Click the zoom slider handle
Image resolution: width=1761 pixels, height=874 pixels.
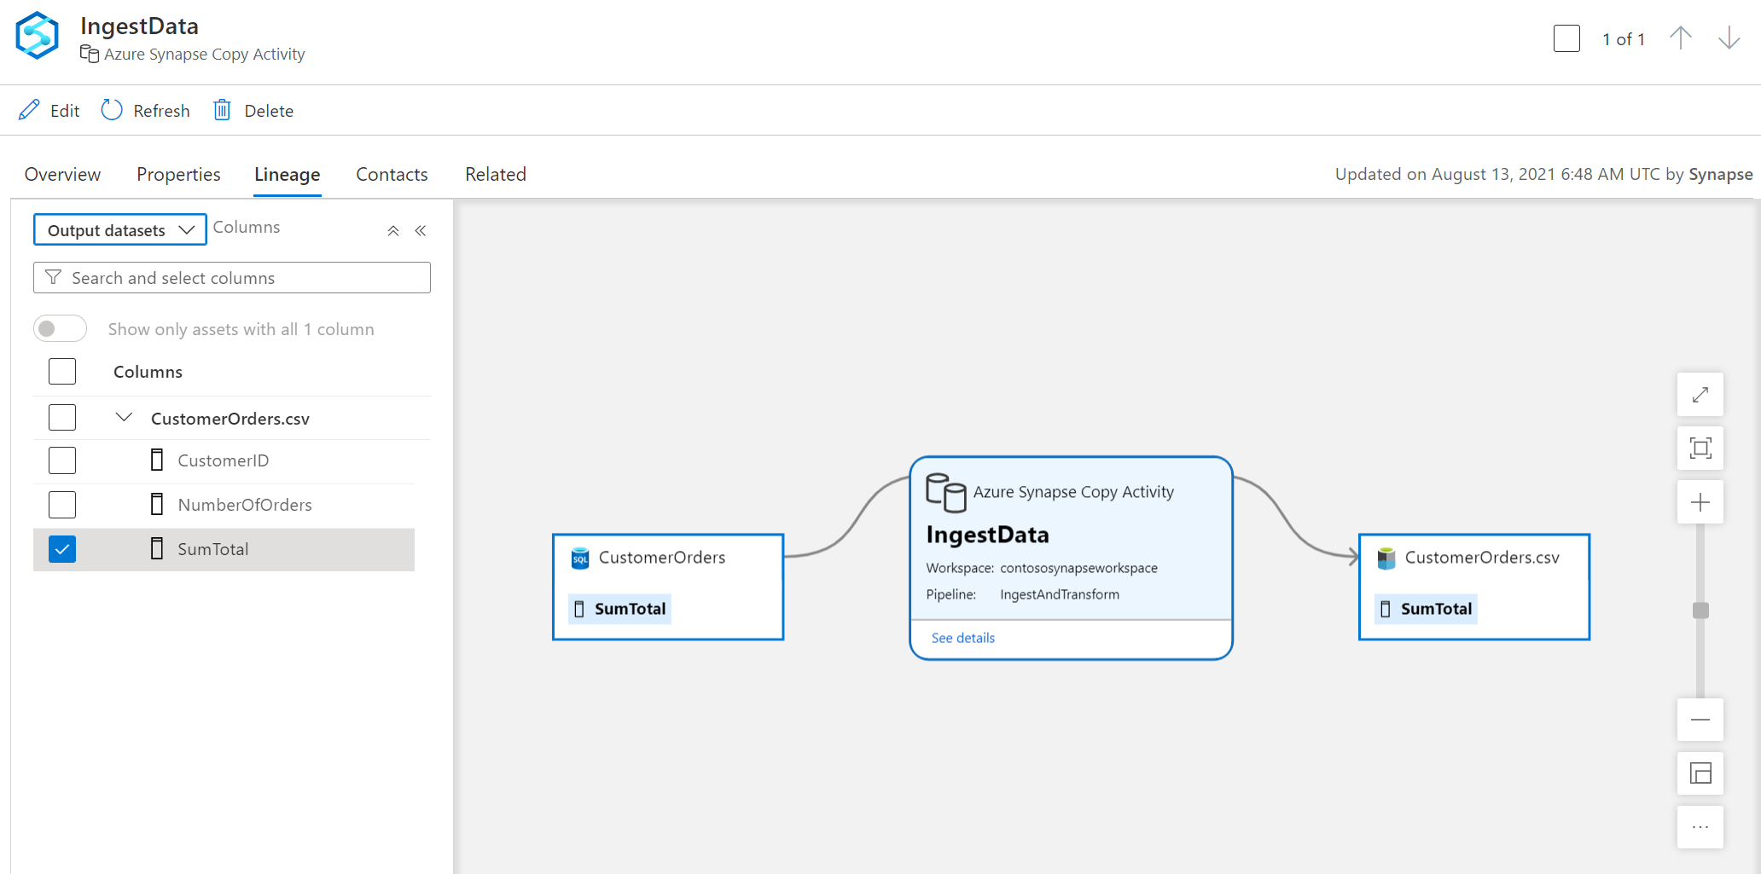point(1700,611)
